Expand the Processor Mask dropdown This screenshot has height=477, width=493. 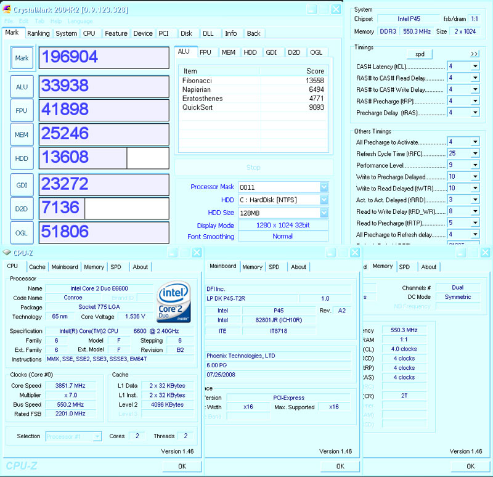[x=324, y=187]
